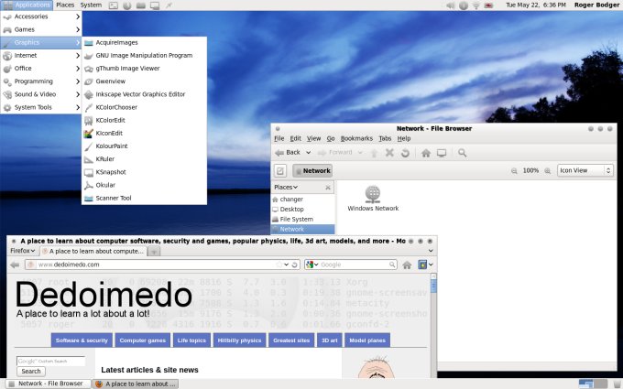Viewport: 623px width, 389px height.
Task: Open the System menu in top panel
Action: (x=91, y=5)
